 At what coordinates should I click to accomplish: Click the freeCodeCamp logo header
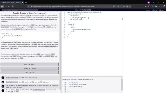click(83, 10)
